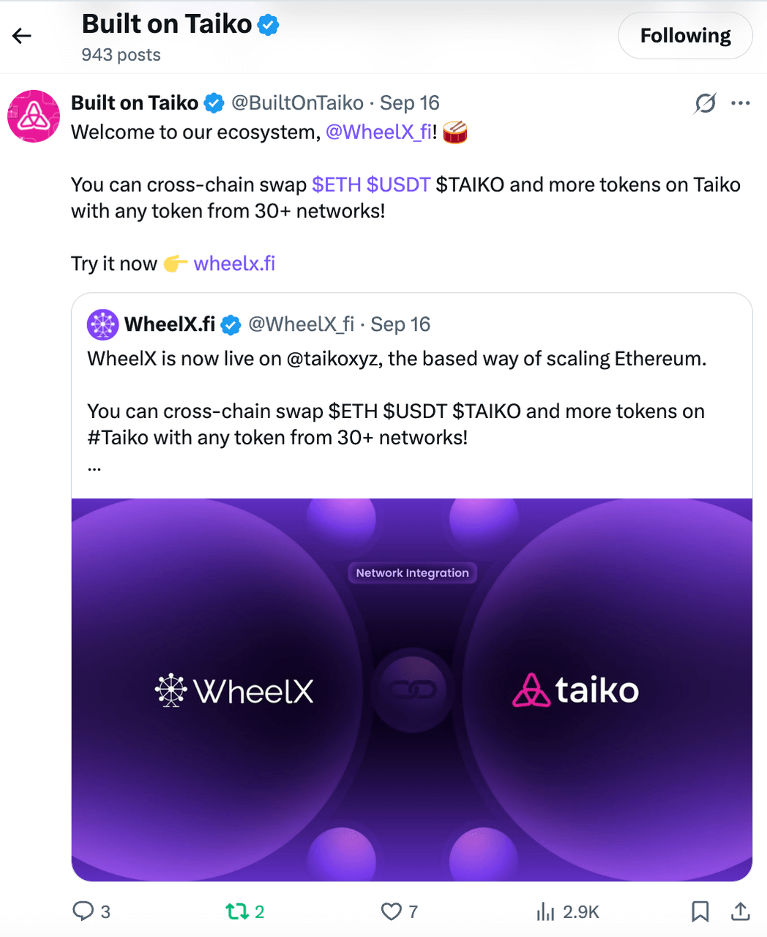Open the post views analytics icon
The width and height of the screenshot is (767, 937).
[x=546, y=911]
